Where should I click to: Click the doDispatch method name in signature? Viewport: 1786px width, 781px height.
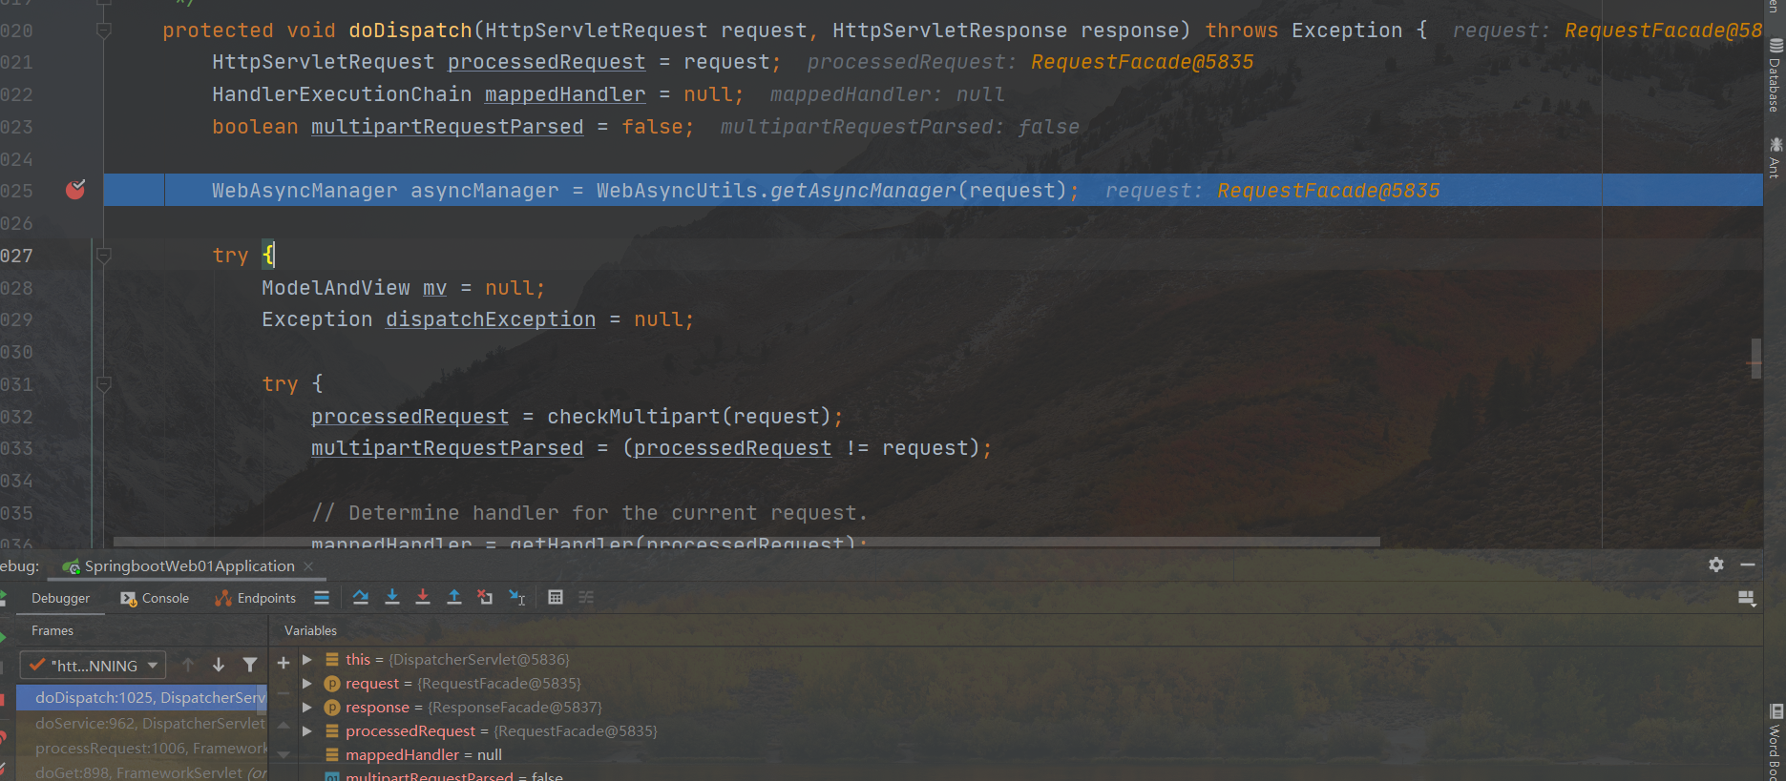pos(410,31)
